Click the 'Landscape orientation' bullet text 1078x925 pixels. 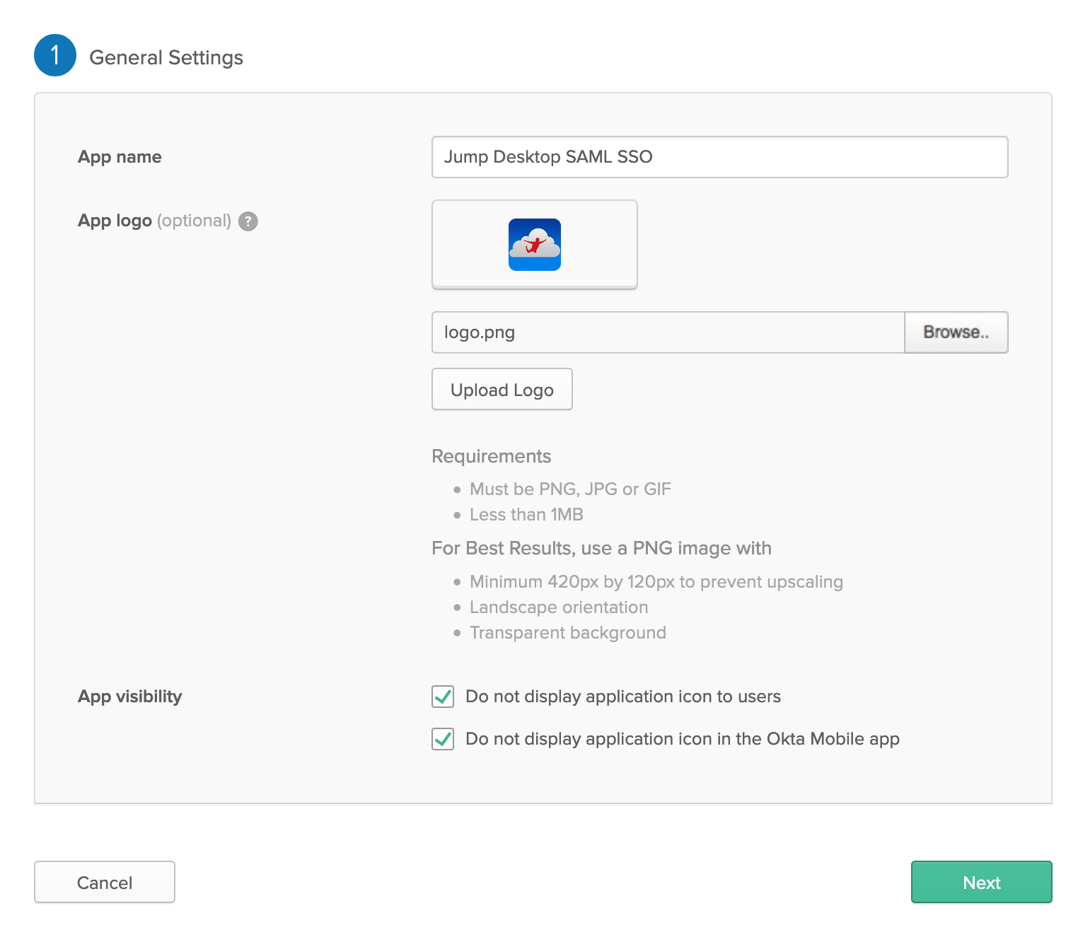pyautogui.click(x=559, y=607)
